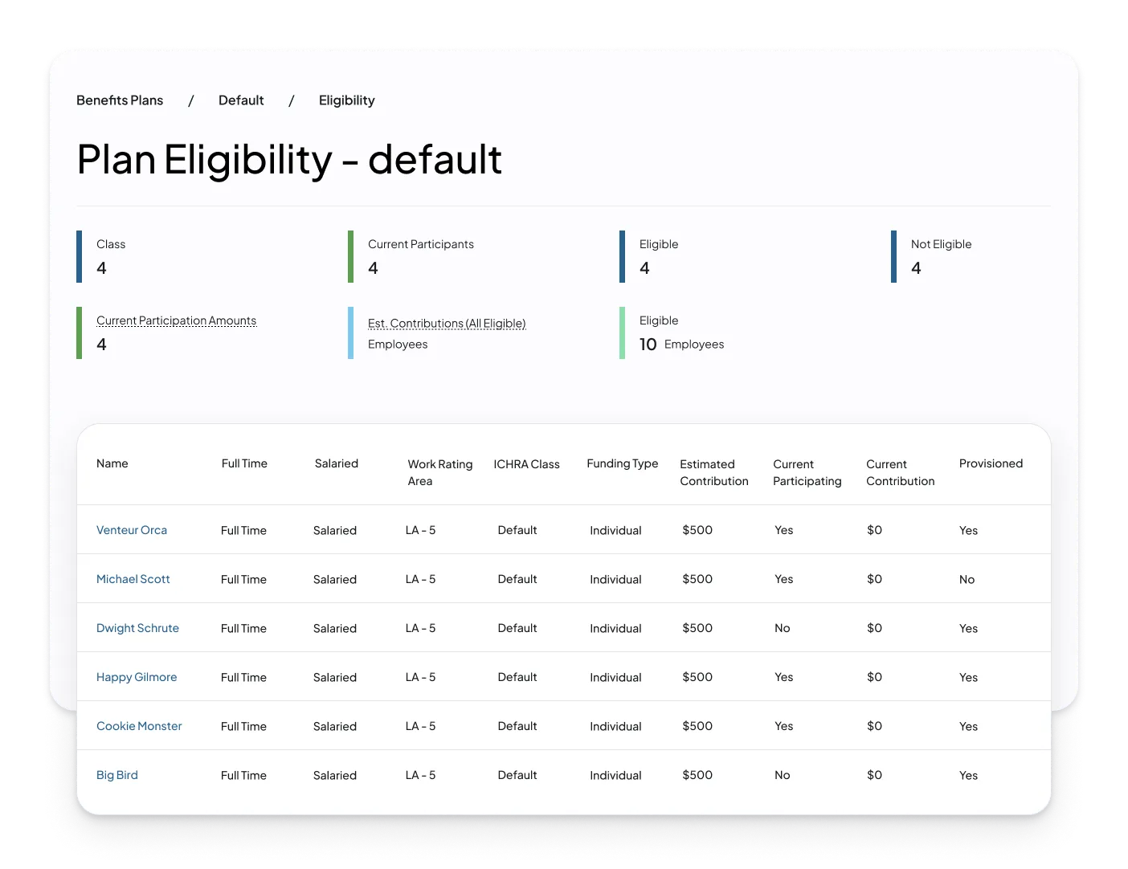Click the Current Participation Amounts label

[176, 320]
